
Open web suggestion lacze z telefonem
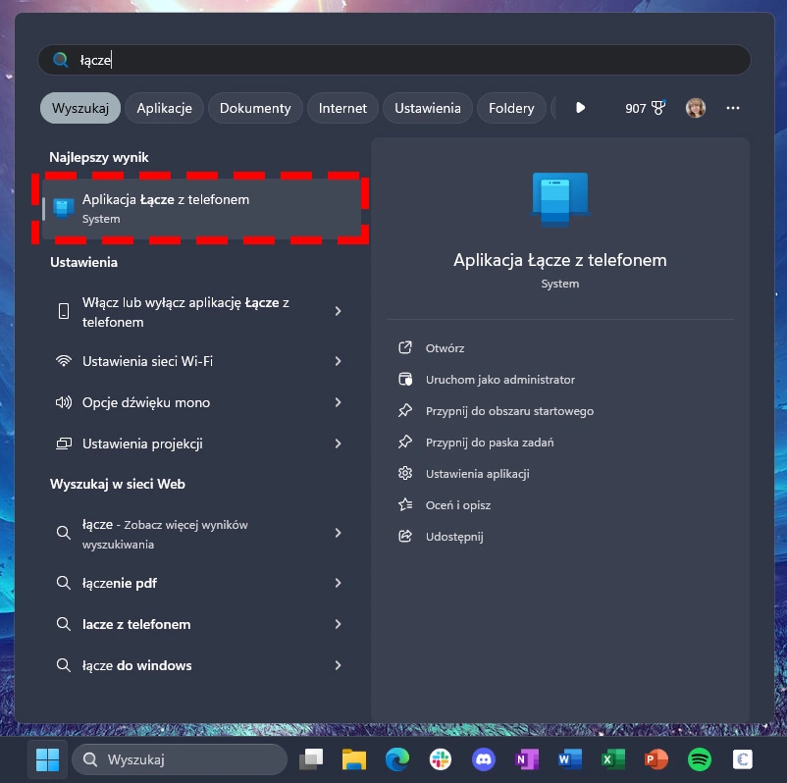[201, 624]
